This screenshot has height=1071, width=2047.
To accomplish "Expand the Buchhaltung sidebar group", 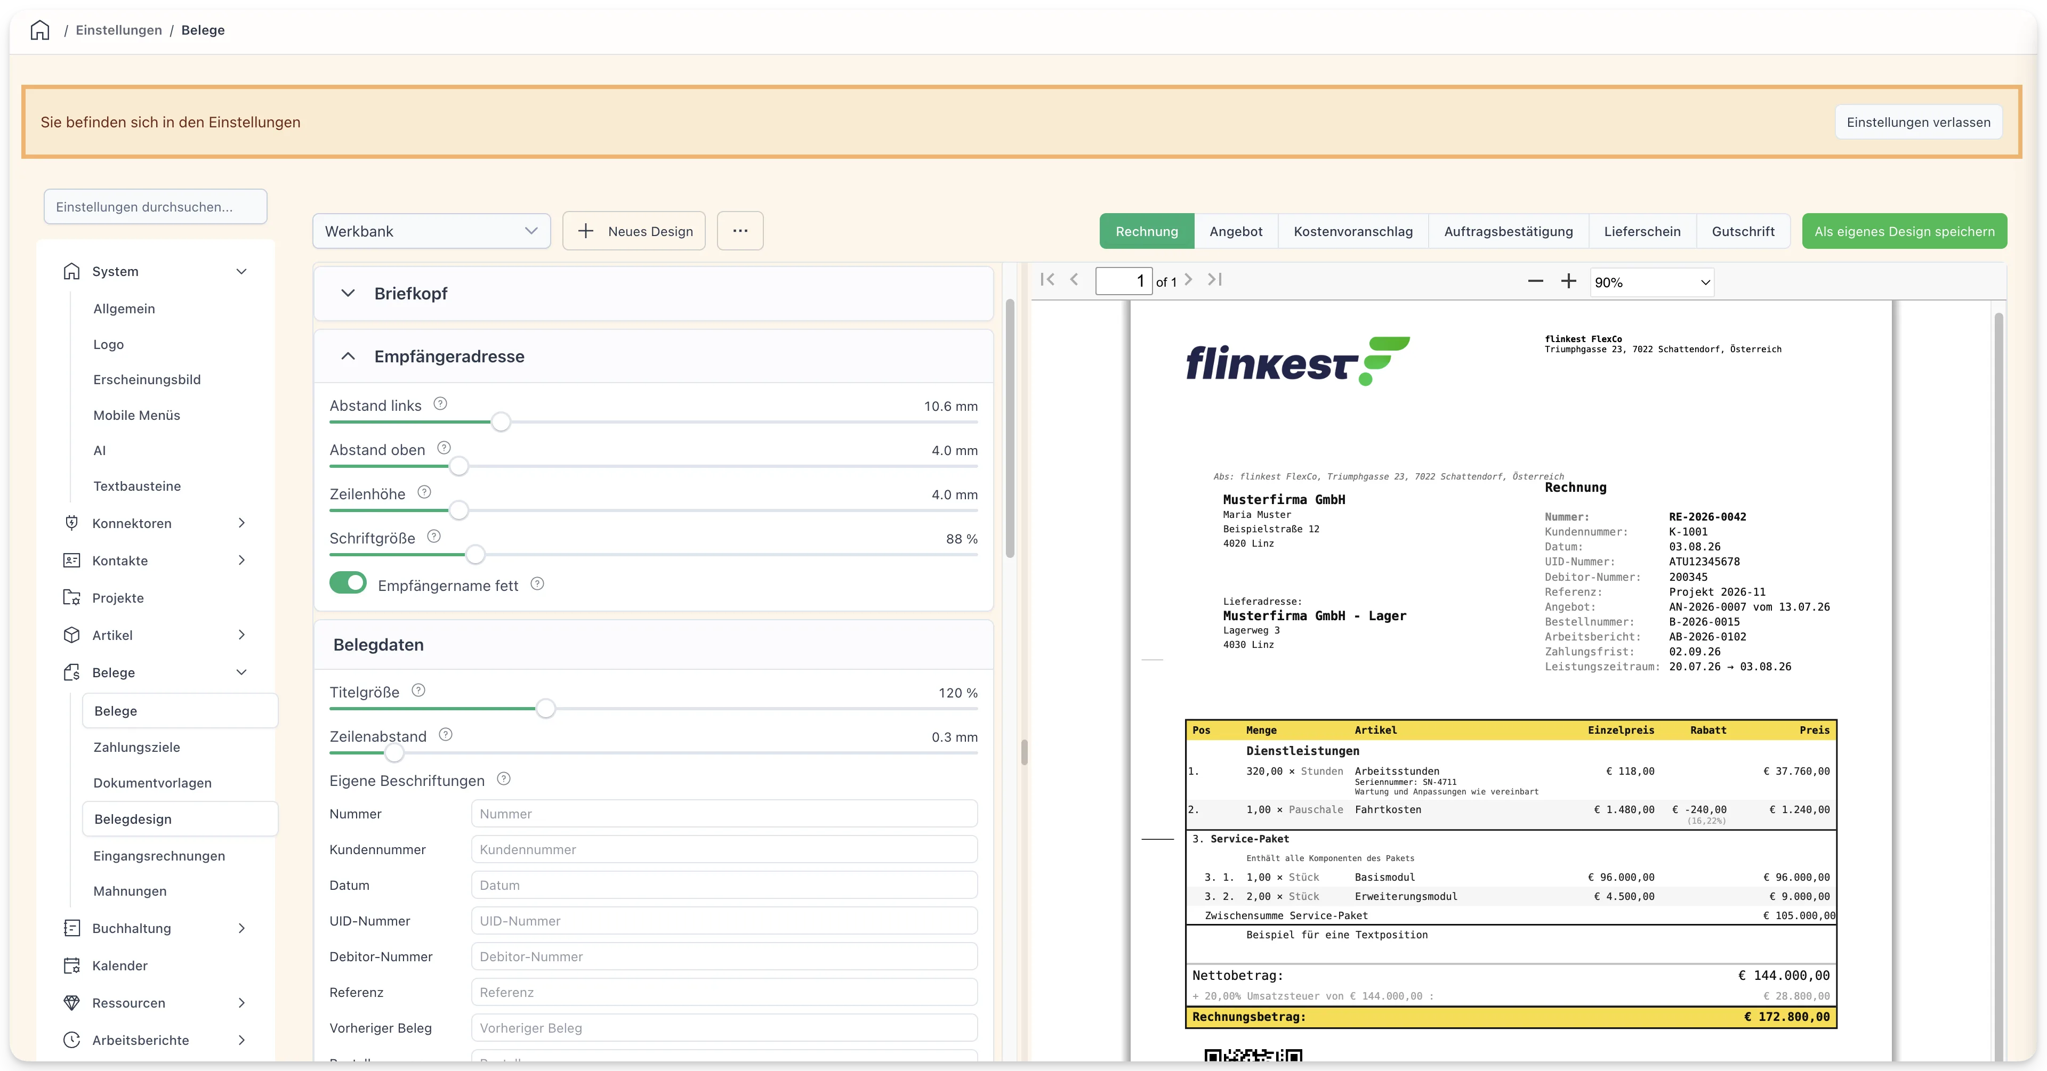I will (241, 928).
